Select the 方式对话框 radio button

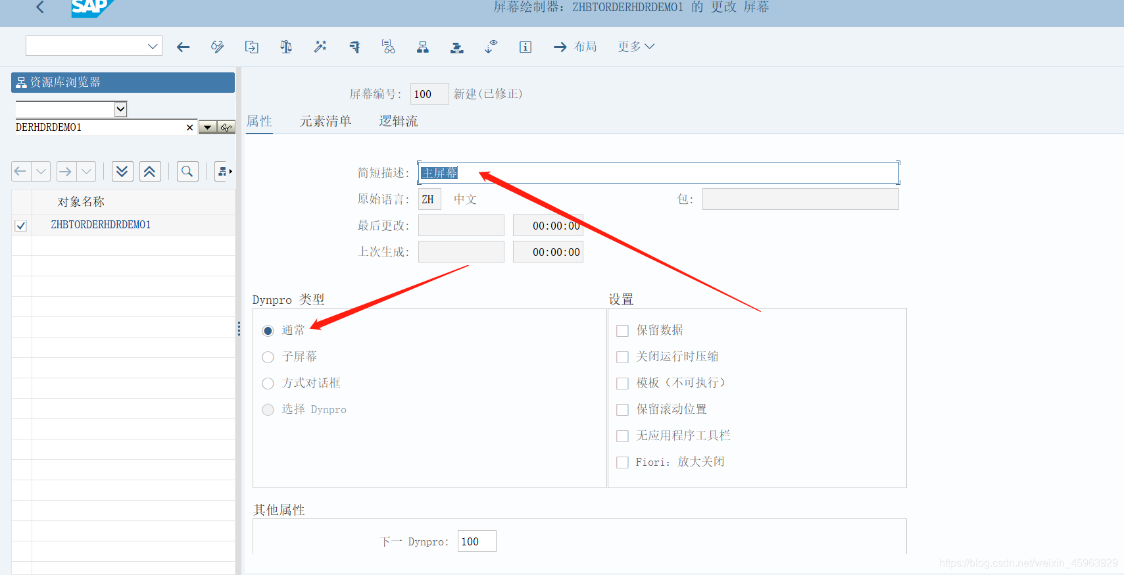(268, 384)
